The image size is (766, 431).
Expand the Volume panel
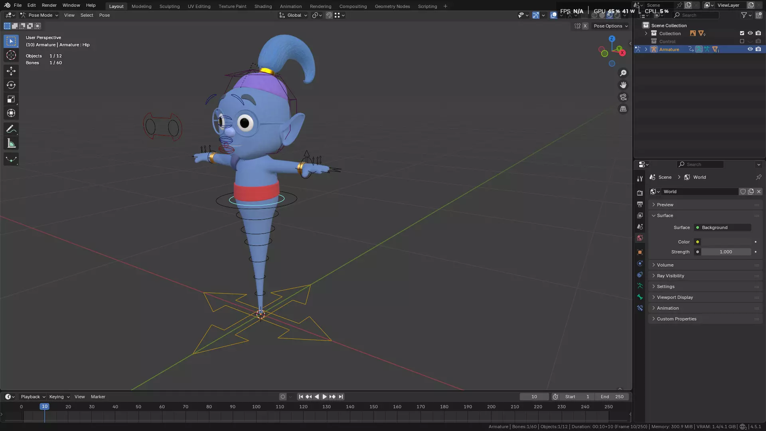705,265
